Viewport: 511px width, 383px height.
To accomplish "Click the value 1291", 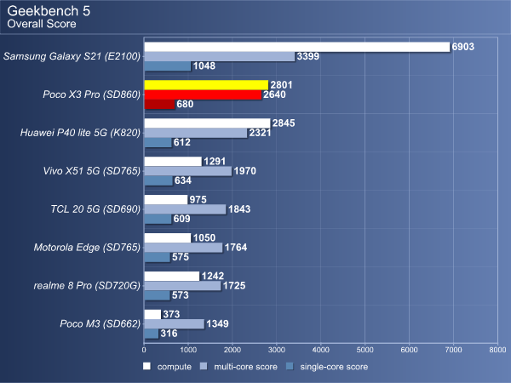I will (215, 162).
